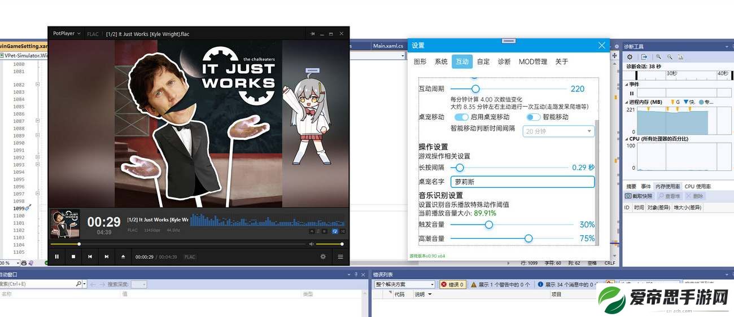Image resolution: width=734 pixels, height=317 pixels.
Task: Collapse the 事件 section
Action: tap(626, 84)
